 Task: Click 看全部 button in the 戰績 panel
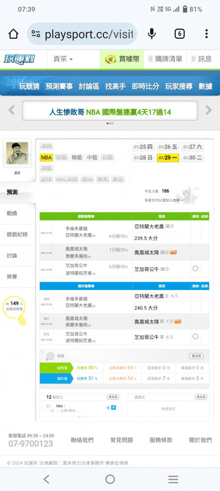pos(196,356)
